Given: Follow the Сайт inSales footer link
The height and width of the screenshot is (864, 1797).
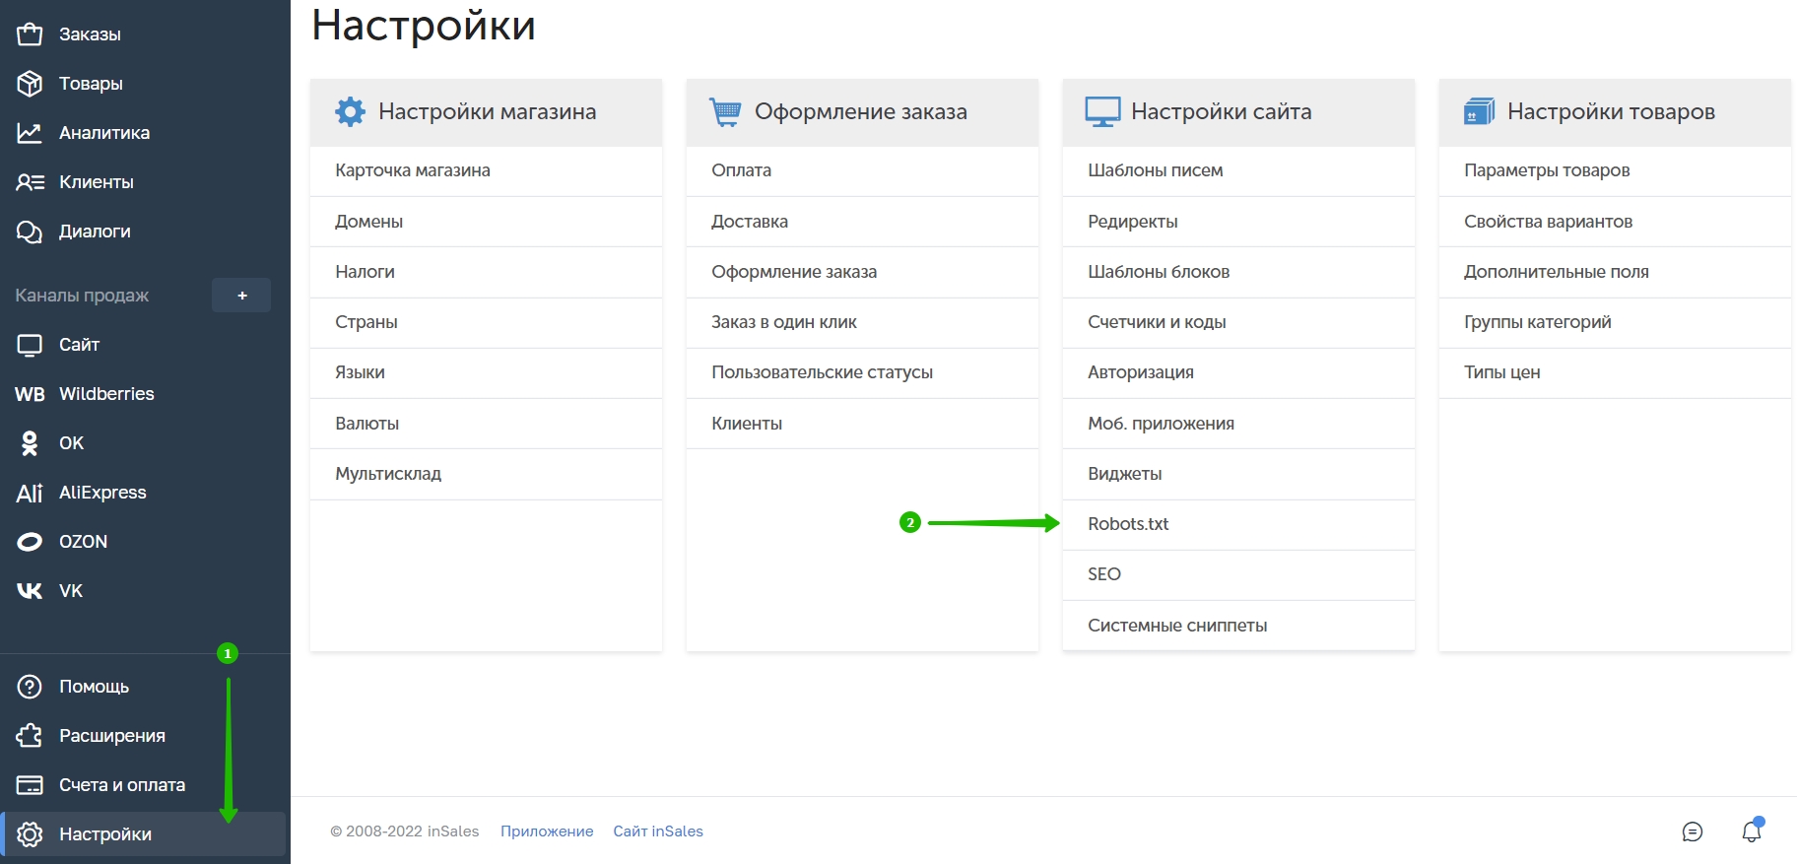Looking at the screenshot, I should pyautogui.click(x=658, y=831).
